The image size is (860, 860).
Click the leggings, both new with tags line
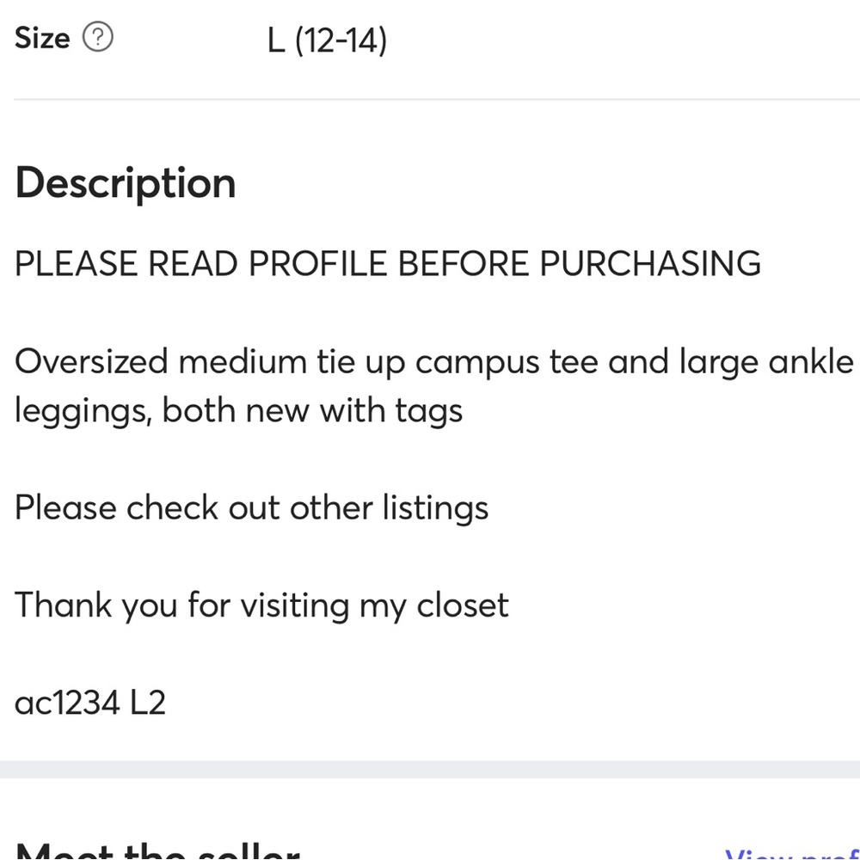(x=238, y=411)
